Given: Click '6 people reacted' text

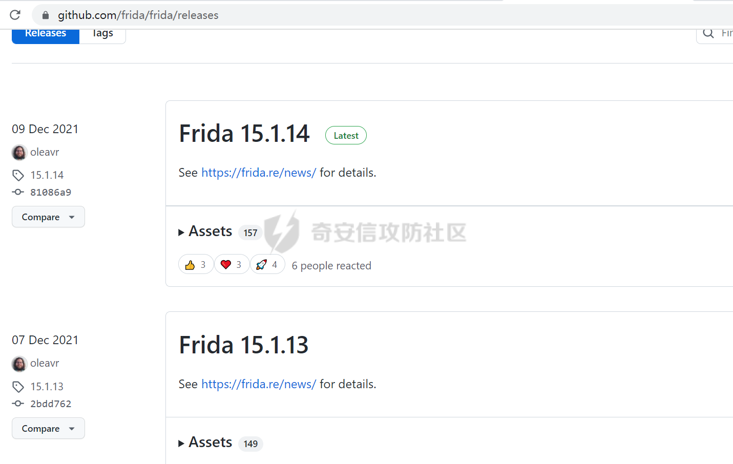Looking at the screenshot, I should point(331,266).
